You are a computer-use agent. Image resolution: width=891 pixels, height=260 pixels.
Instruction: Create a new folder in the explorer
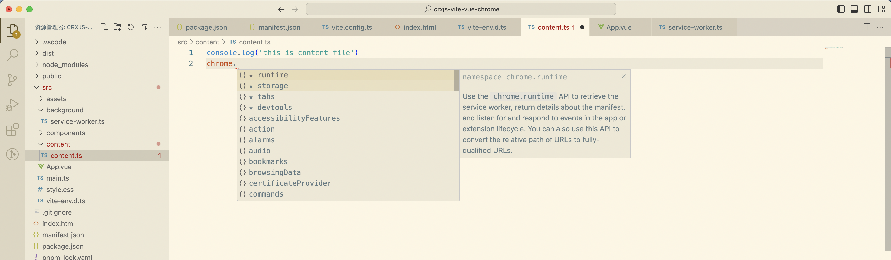(117, 27)
